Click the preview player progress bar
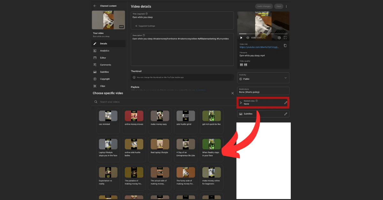Image resolution: width=383 pixels, height=200 pixels. click(263, 34)
